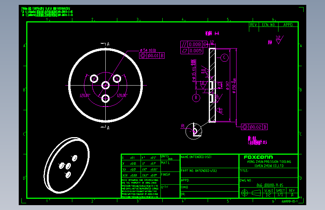The image size is (325, 210).
Task: Click the concentricity frame ø0.02 B
Action: (x=254, y=127)
